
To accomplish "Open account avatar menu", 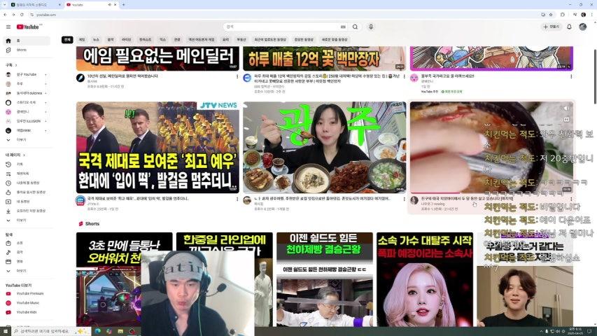I will point(582,27).
